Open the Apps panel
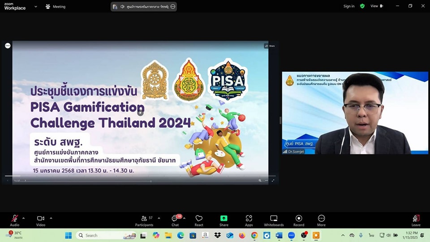 point(249,220)
